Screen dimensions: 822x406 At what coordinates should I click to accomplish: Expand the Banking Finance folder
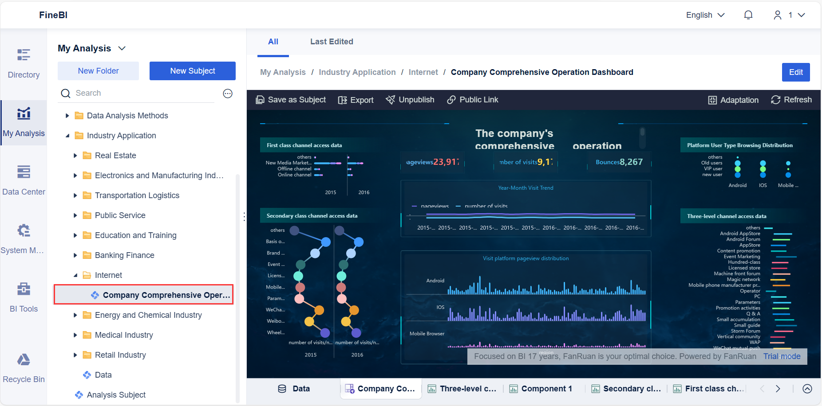[75, 255]
